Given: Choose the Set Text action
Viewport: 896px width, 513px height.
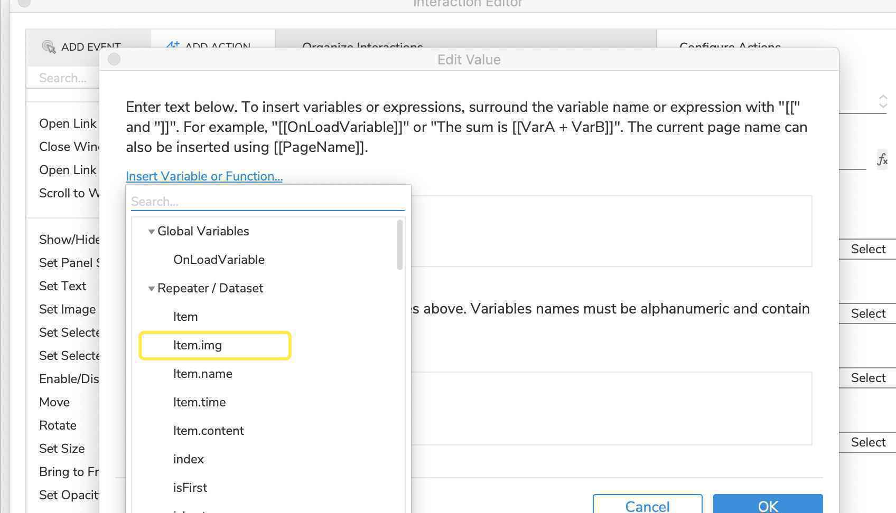Looking at the screenshot, I should [62, 286].
